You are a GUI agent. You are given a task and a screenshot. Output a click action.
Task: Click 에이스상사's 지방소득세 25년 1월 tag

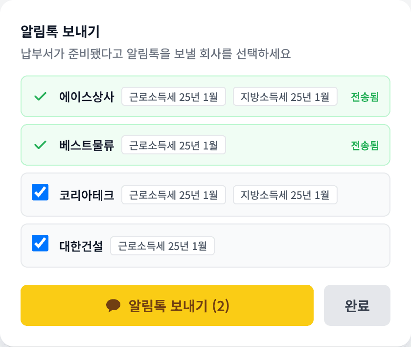[x=285, y=97]
